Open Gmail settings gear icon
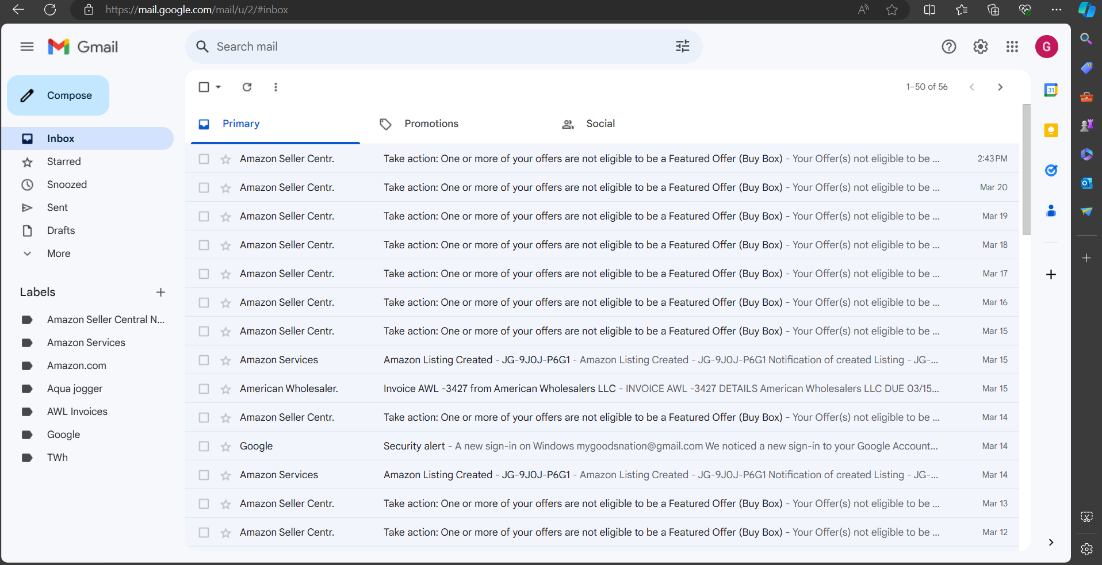 tap(980, 47)
